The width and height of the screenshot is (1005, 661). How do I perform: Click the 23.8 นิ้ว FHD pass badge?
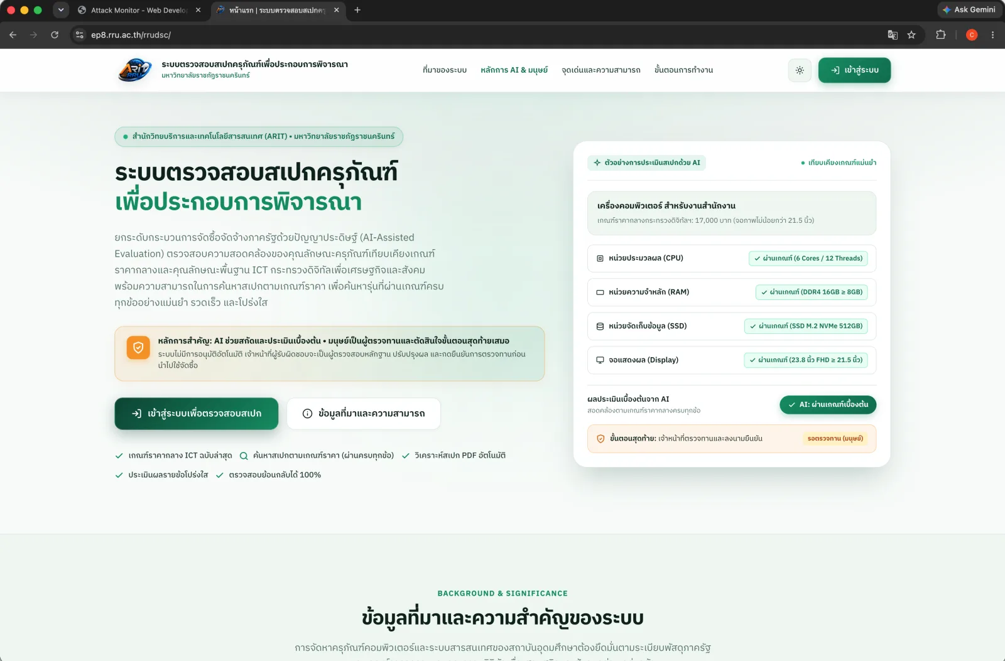806,360
